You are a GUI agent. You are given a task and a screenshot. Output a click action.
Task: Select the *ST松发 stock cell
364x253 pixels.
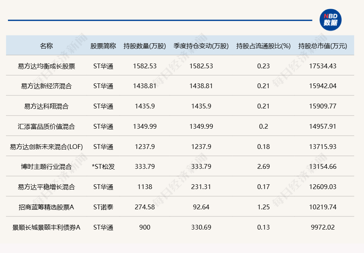click(103, 167)
